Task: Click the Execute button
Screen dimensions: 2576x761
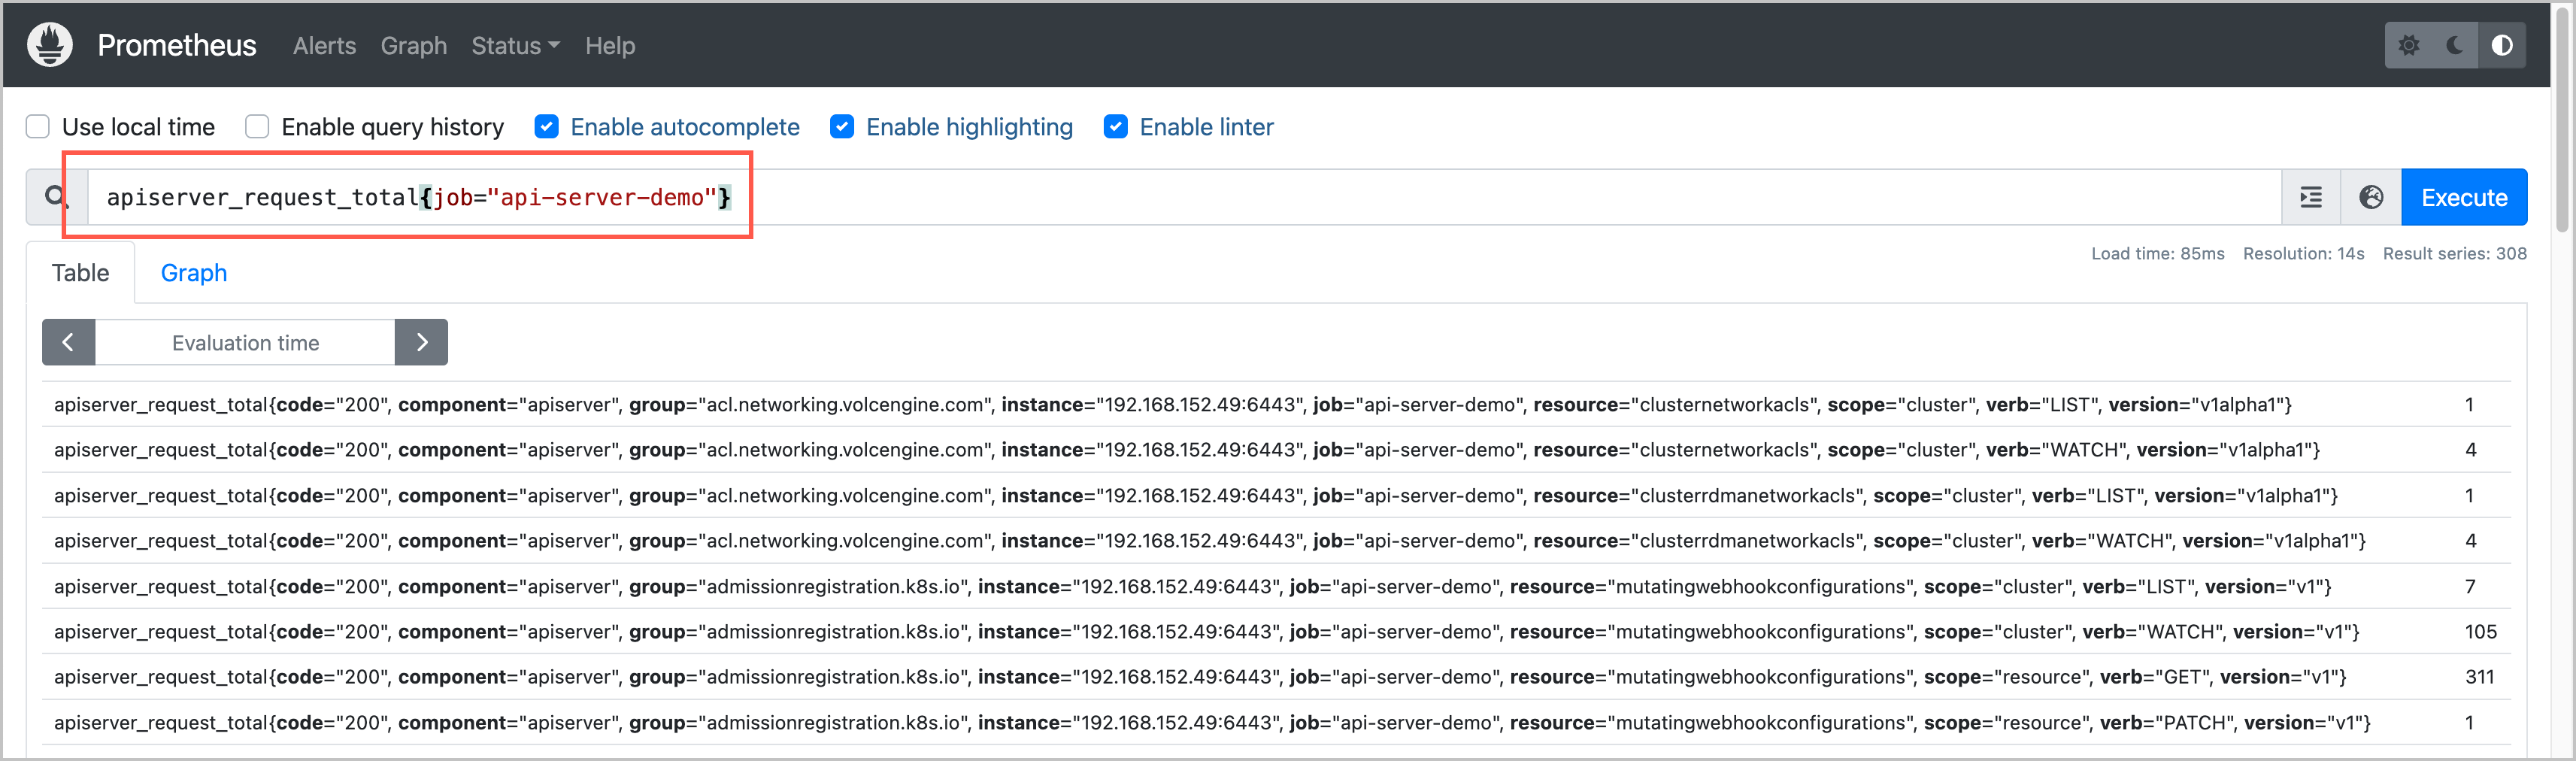Action: [2464, 198]
